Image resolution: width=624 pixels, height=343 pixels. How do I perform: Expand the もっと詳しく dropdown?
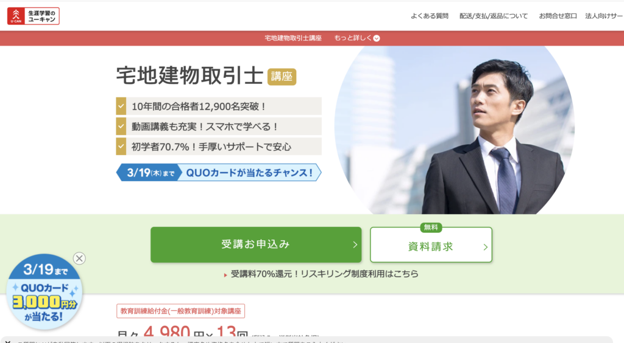[357, 38]
